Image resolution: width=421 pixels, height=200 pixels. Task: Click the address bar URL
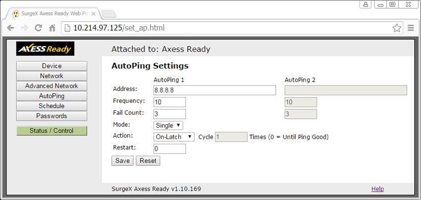point(119,28)
